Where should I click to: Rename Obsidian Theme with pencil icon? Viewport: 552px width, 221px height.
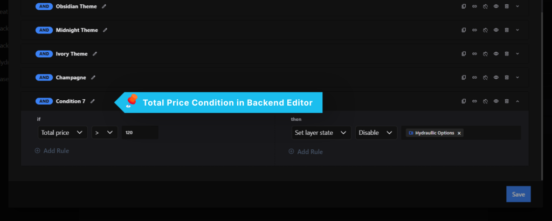point(104,6)
